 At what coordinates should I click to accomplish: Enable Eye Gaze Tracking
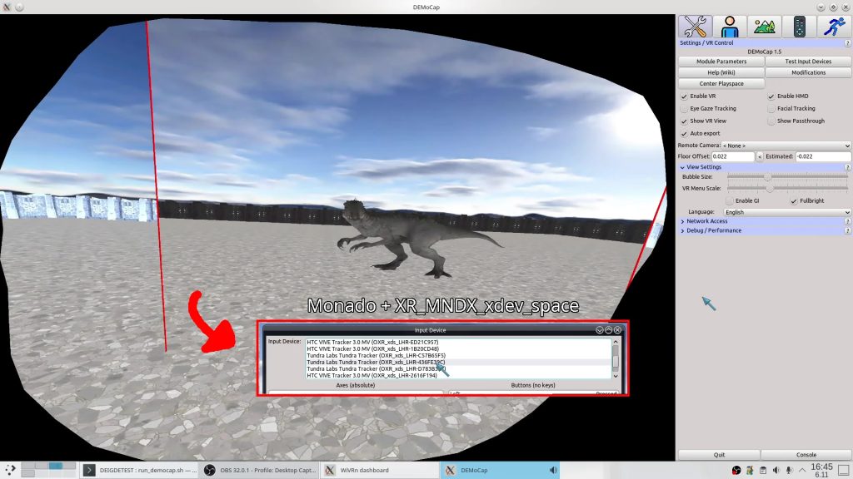(x=685, y=109)
